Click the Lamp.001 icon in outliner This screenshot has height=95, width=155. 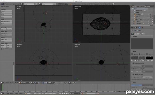click(135, 23)
